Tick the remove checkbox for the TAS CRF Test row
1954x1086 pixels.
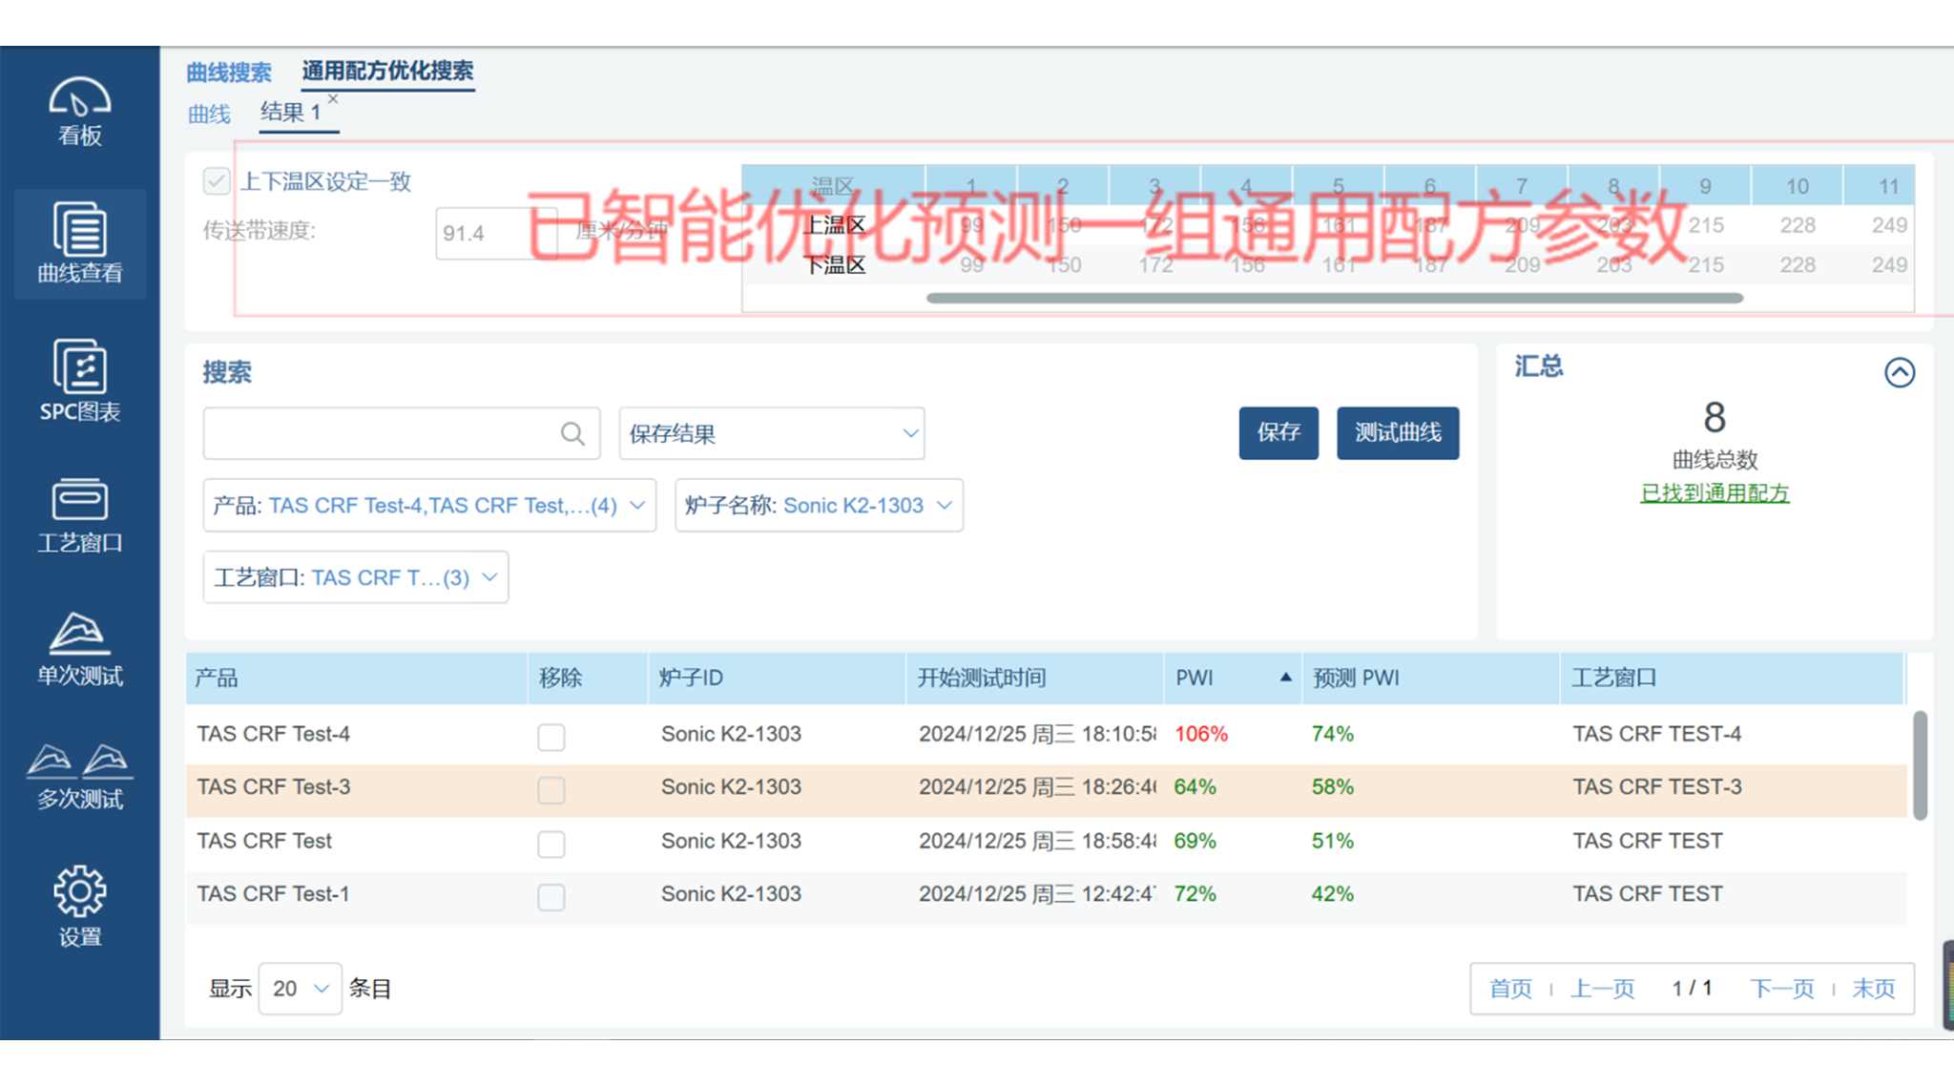[x=551, y=844]
